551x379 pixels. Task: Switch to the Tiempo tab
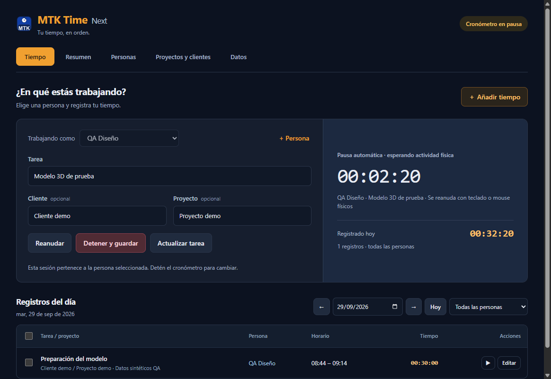click(x=35, y=57)
